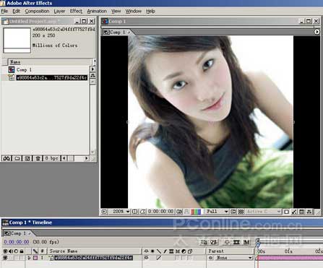Open the Animation menu
Viewport: 323px width, 268px height.
tap(97, 11)
